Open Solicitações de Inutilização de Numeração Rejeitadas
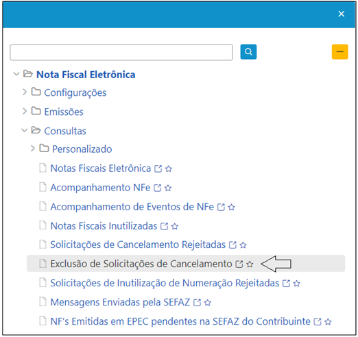 point(165,283)
